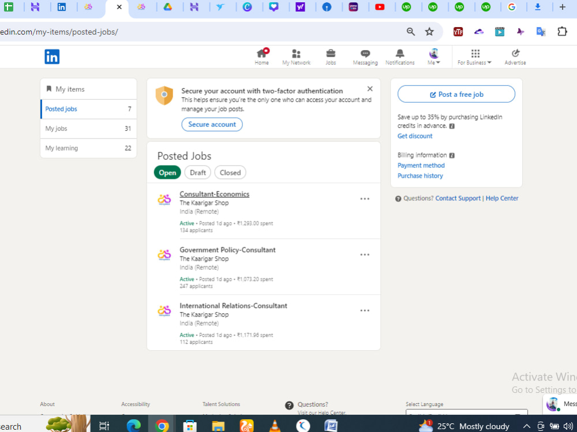This screenshot has height=432, width=577.
Task: Open File Explorer from taskbar
Action: [218, 426]
